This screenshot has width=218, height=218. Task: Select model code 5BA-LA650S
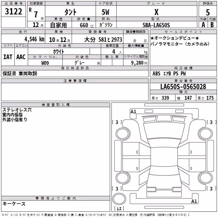point(156,25)
